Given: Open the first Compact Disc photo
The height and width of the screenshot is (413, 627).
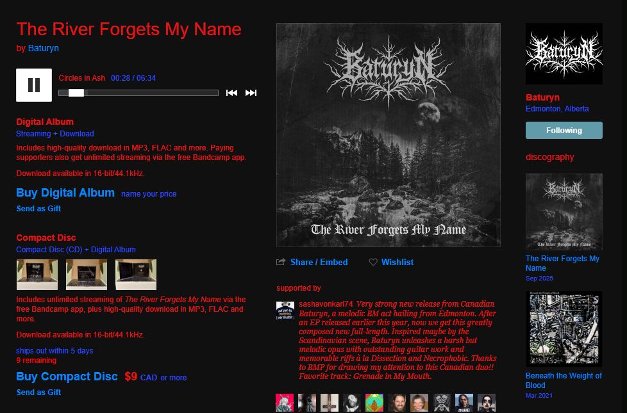Looking at the screenshot, I should 37,275.
